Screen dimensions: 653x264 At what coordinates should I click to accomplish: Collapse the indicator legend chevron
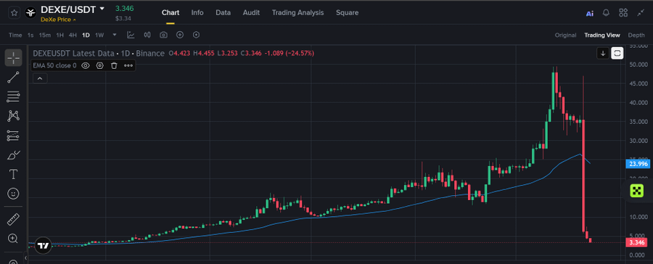click(x=40, y=78)
